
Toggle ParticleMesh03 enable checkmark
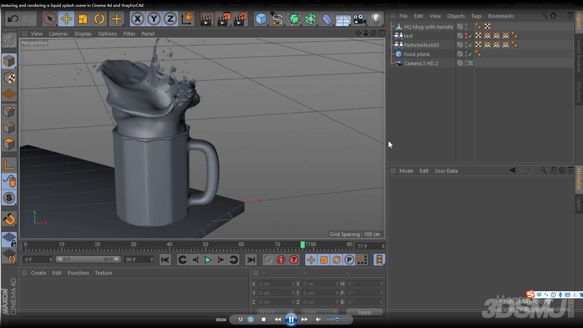coord(470,45)
